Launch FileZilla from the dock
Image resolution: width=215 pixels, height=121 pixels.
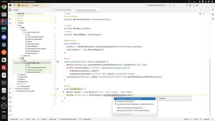[4, 68]
